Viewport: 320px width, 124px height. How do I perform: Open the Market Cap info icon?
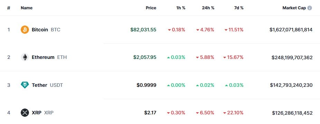pos(310,8)
